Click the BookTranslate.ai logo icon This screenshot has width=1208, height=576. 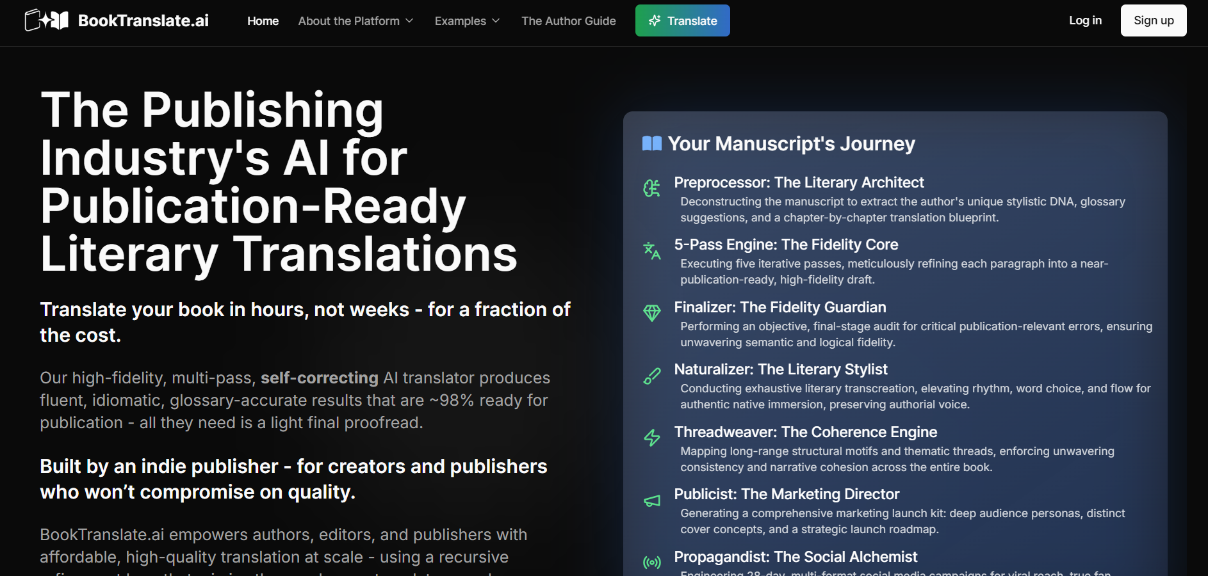(x=47, y=20)
